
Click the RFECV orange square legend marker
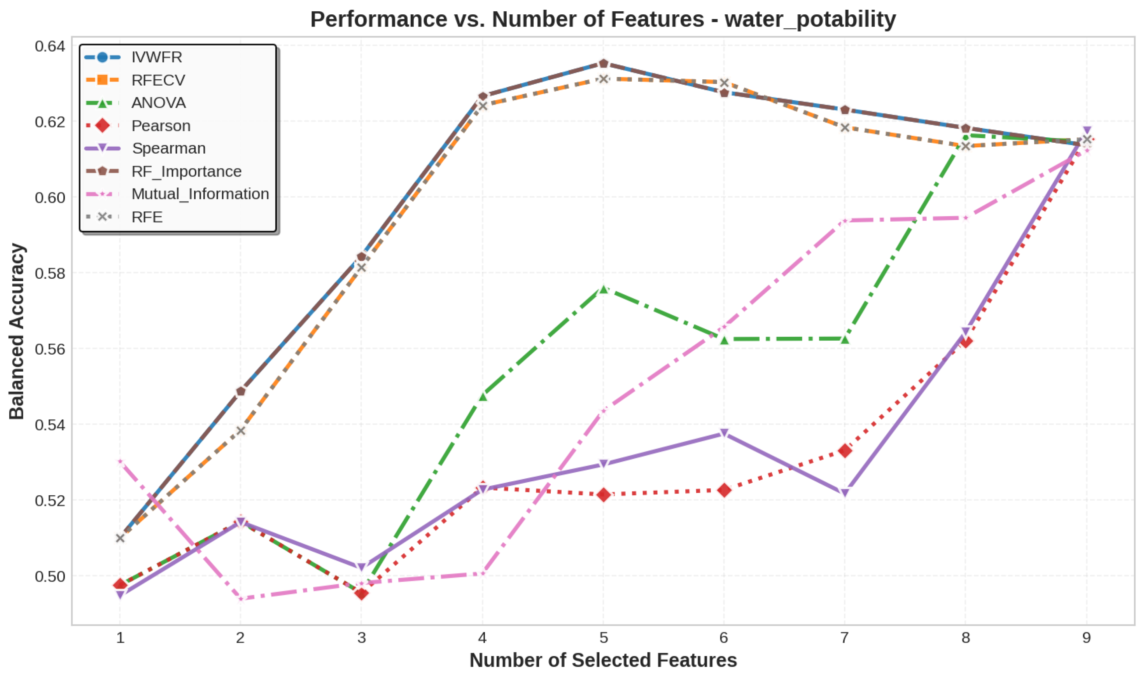103,80
